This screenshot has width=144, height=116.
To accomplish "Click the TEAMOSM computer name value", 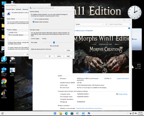I will click(x=83, y=94).
